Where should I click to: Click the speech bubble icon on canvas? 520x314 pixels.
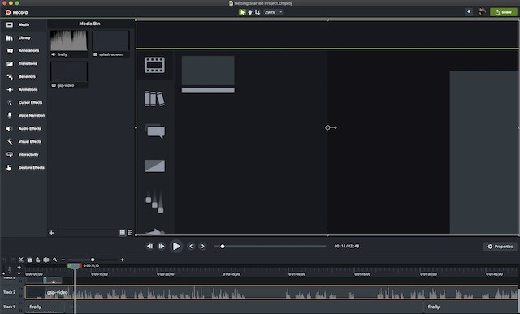[155, 131]
